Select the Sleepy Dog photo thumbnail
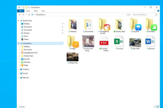This screenshot has height=108, width=163. coord(73,57)
